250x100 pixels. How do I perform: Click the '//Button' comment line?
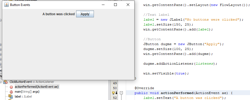click(x=152, y=39)
